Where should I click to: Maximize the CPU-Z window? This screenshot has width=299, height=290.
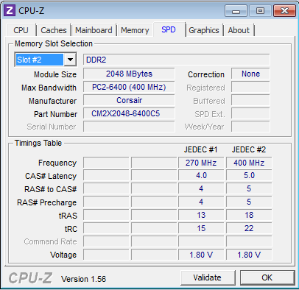[x=260, y=11]
